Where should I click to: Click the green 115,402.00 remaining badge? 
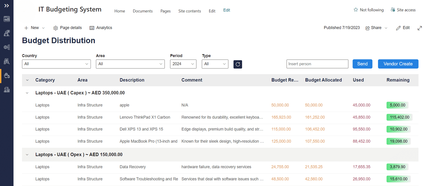[399, 117]
